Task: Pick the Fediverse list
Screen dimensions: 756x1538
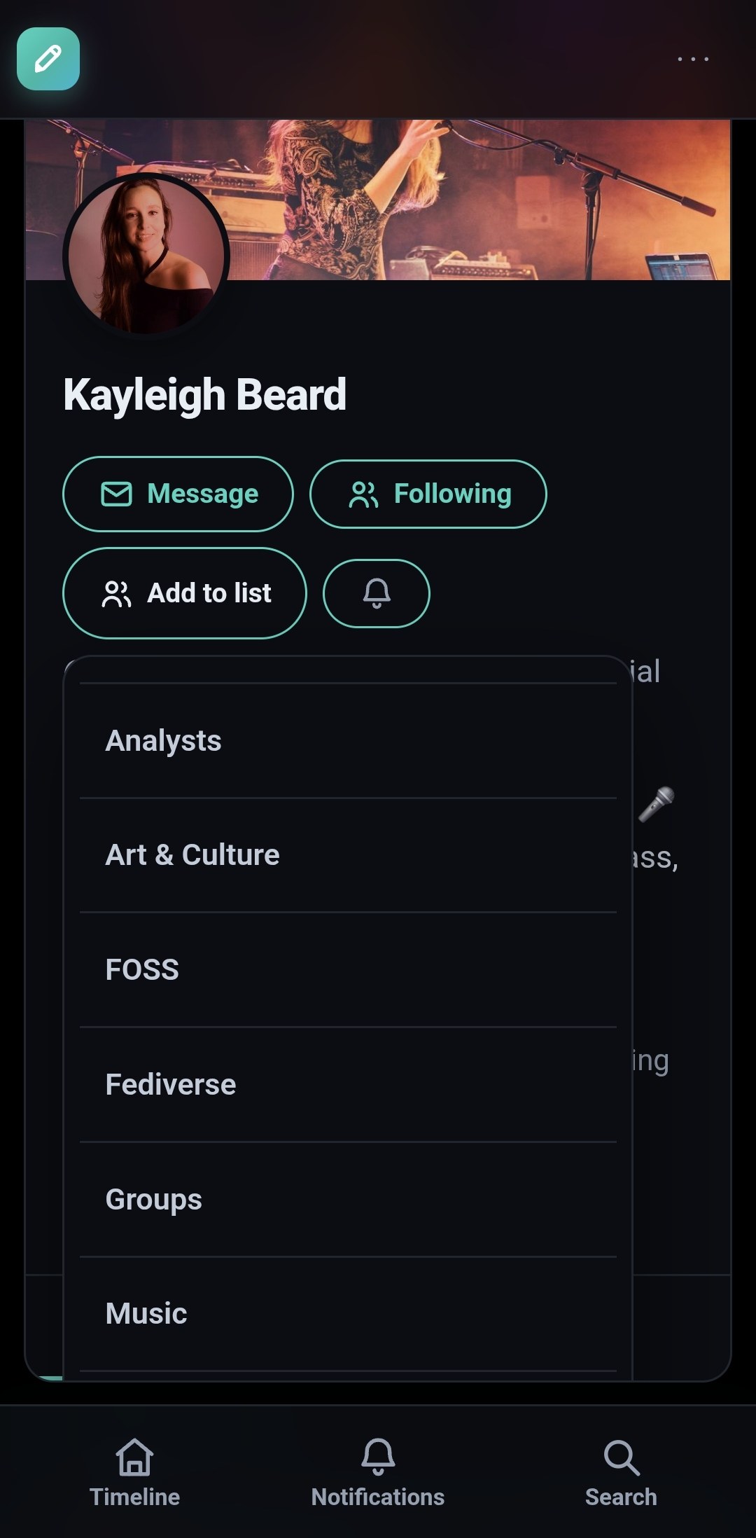Action: tap(348, 1085)
